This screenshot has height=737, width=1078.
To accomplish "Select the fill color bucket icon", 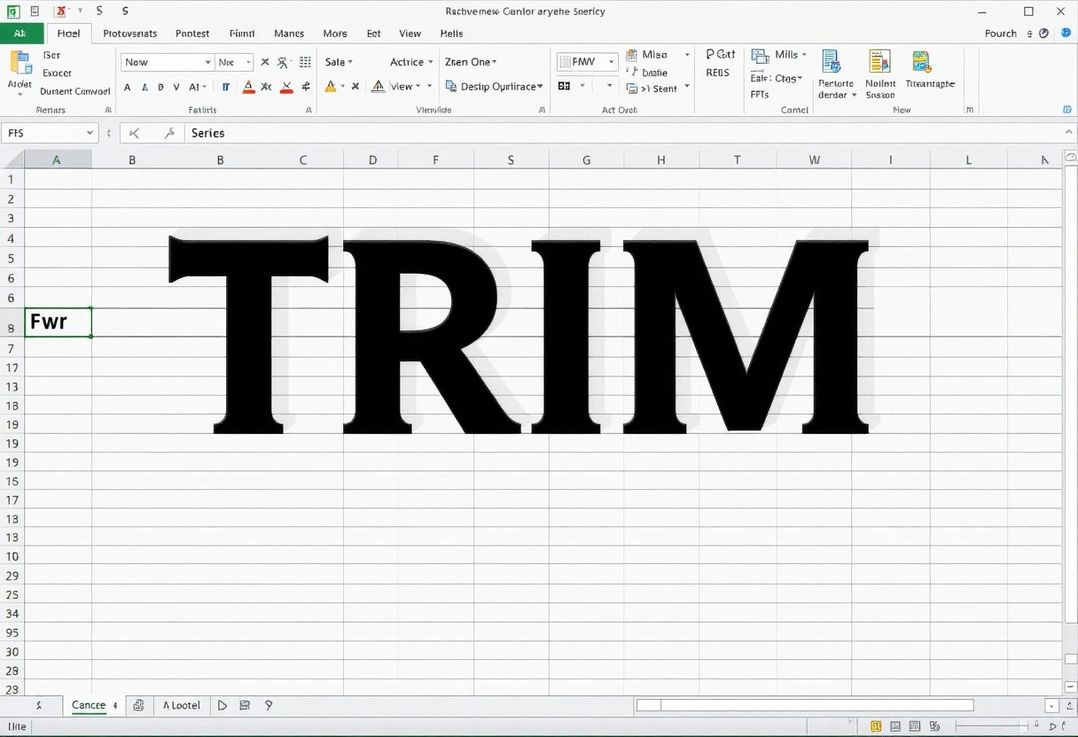I will (x=286, y=87).
